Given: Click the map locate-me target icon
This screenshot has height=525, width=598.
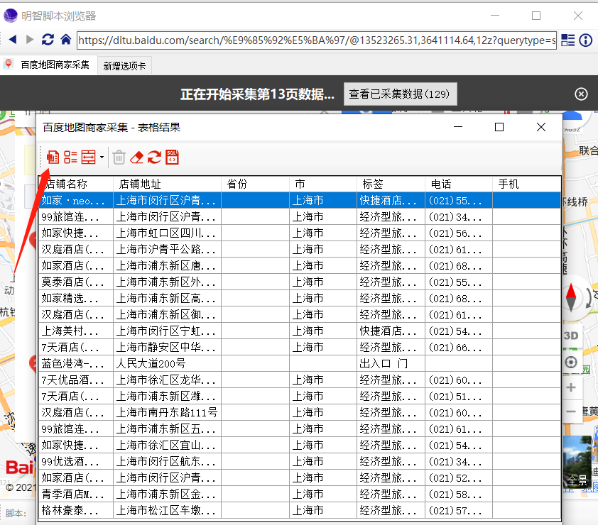Looking at the screenshot, I should pyautogui.click(x=571, y=362).
